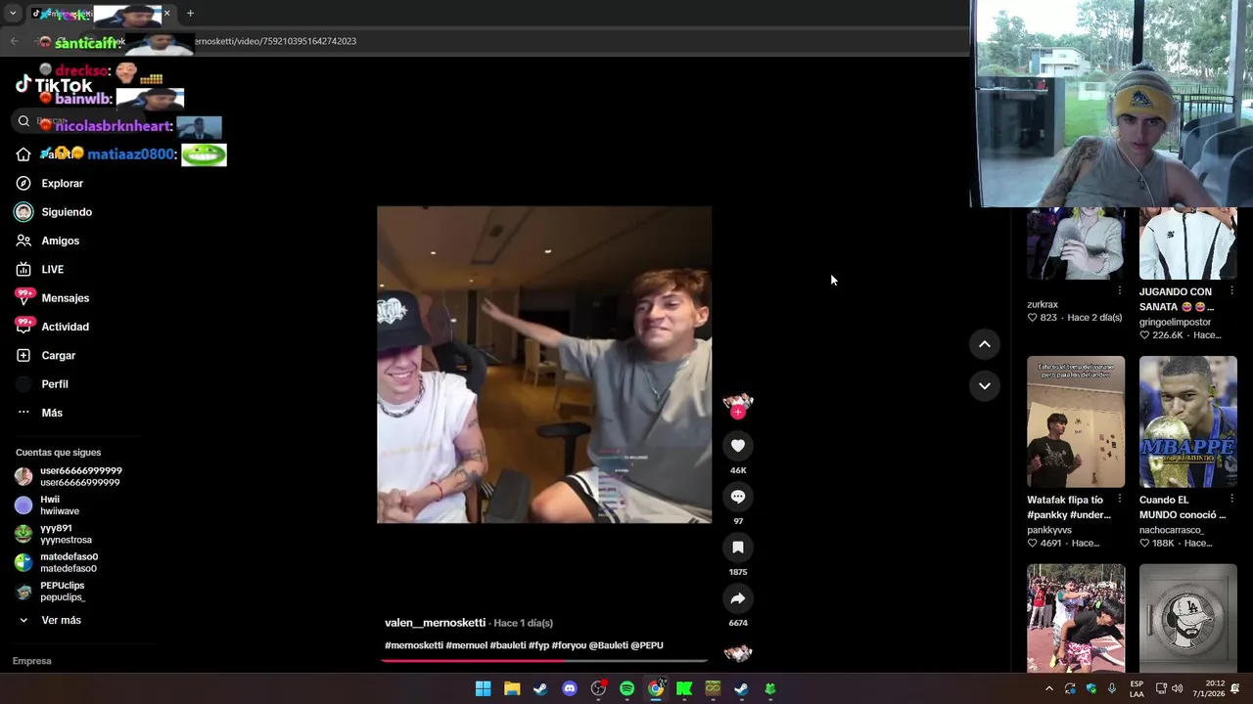Open Mensajes in the sidebar

(65, 298)
